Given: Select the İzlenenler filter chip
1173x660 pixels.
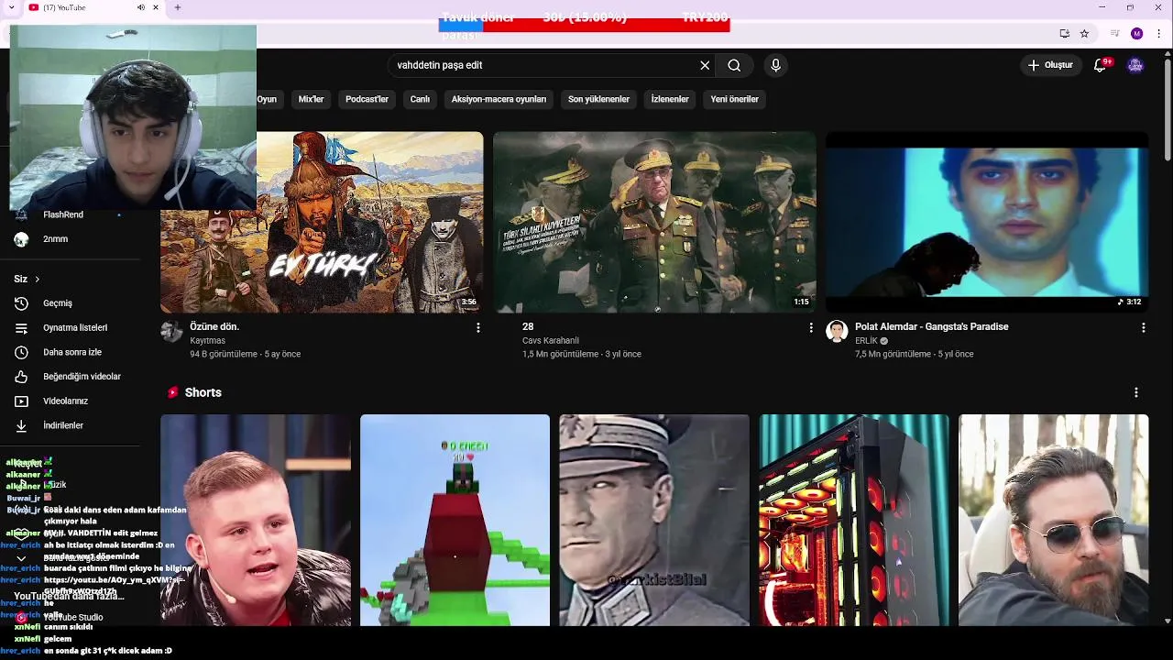Looking at the screenshot, I should (670, 99).
